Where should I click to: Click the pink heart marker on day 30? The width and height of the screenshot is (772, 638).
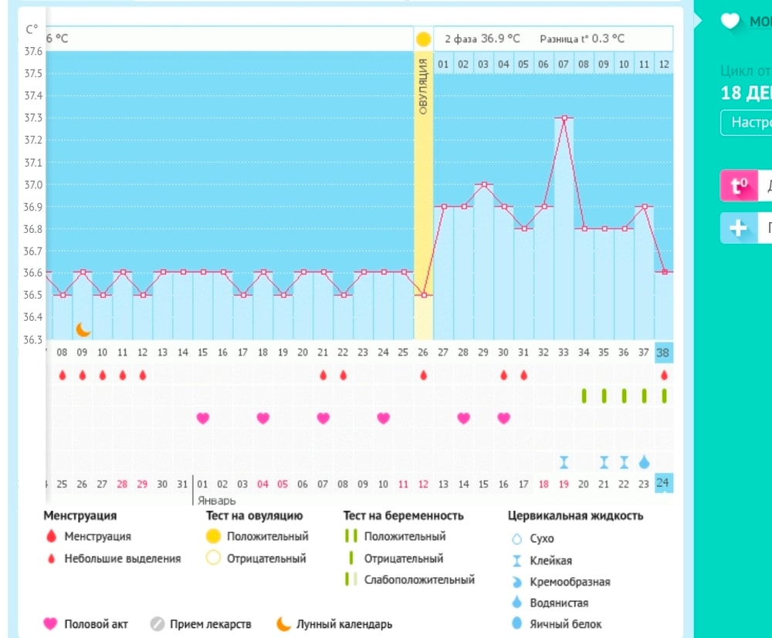pos(503,418)
